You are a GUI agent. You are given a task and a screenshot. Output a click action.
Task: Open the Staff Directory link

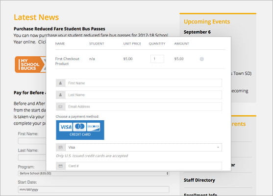click(x=199, y=180)
